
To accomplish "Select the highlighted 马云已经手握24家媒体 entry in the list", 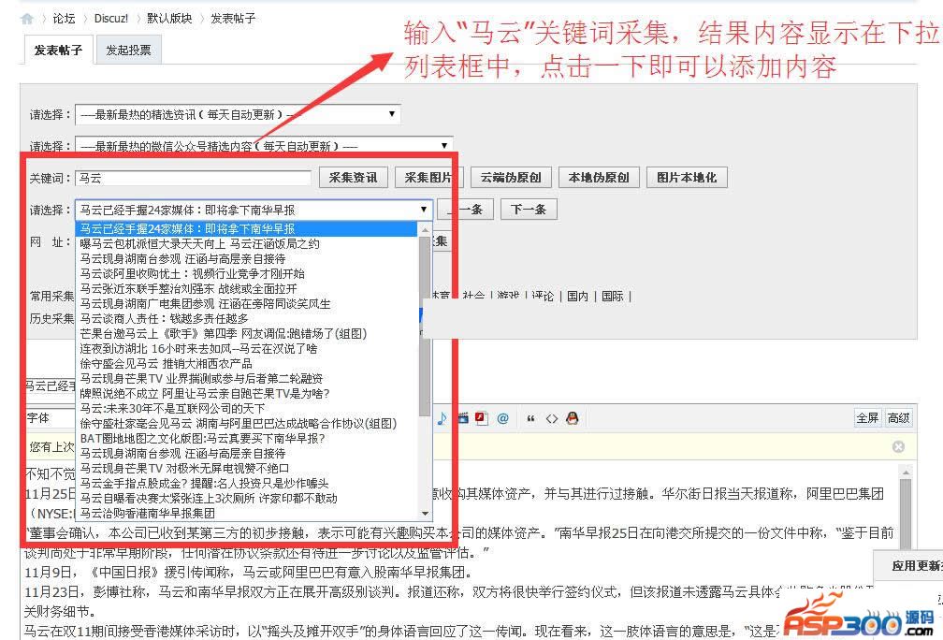I will (x=247, y=228).
